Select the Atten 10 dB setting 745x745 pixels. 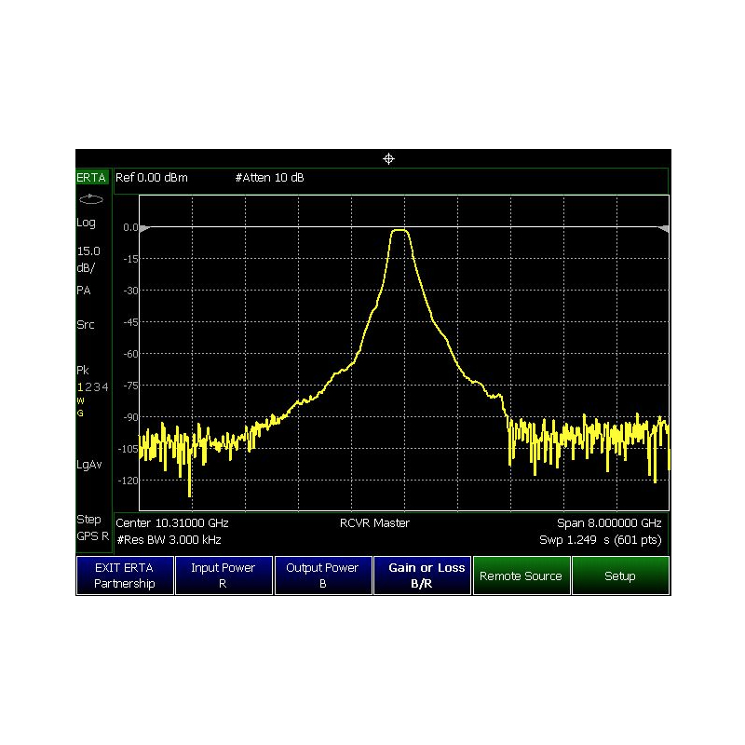(269, 178)
